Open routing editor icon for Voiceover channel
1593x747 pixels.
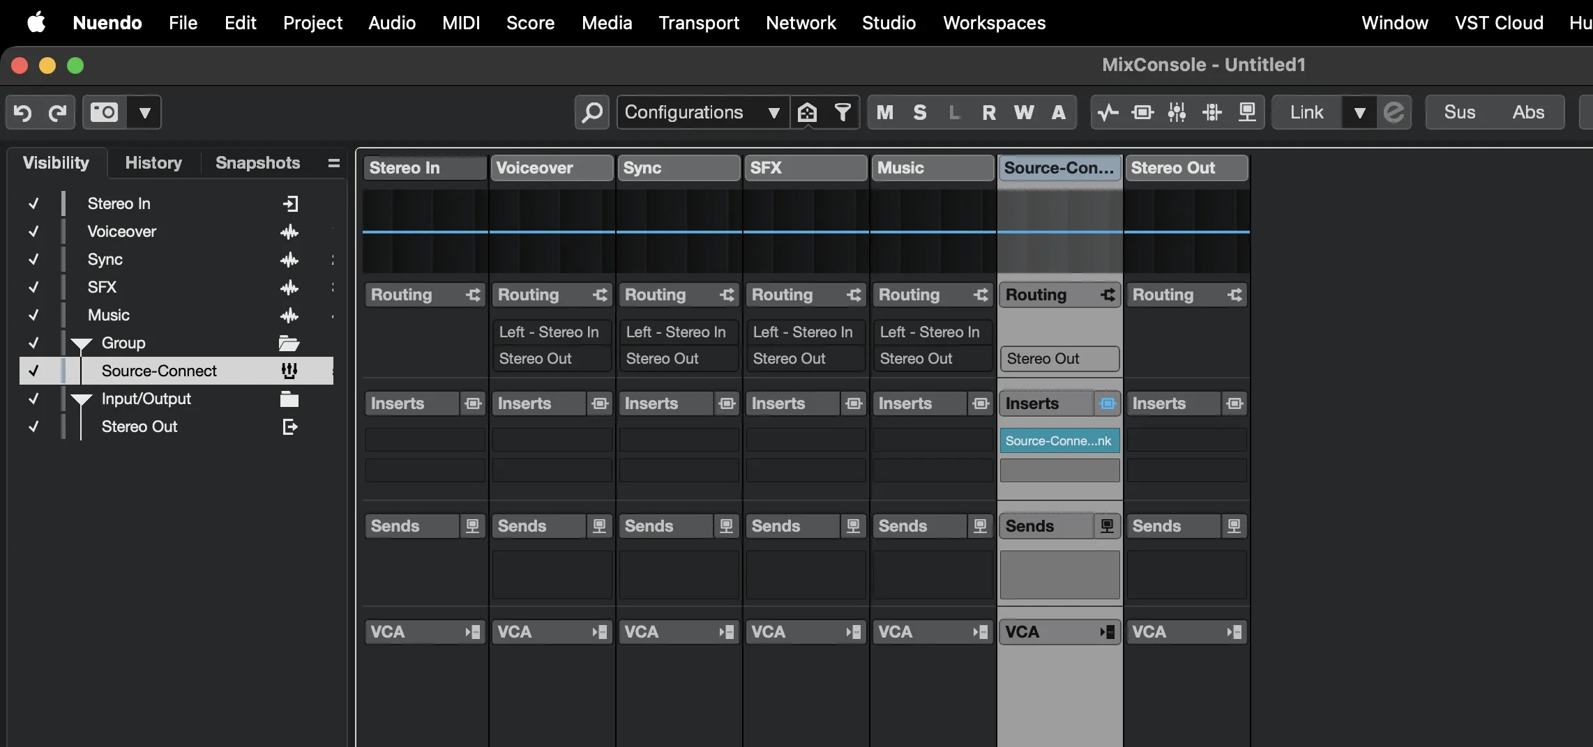click(600, 295)
